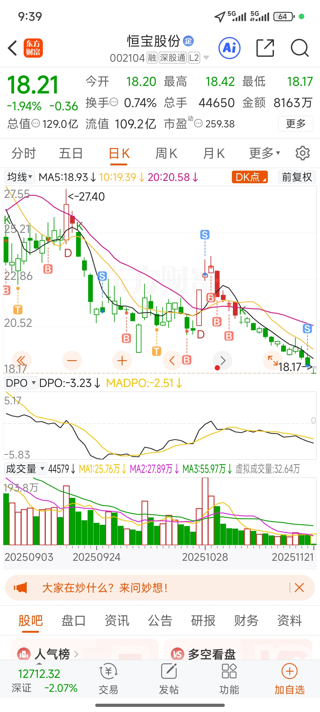This screenshot has width=320, height=712.
Task: Tap the 发帖 compose icon
Action: (x=169, y=671)
